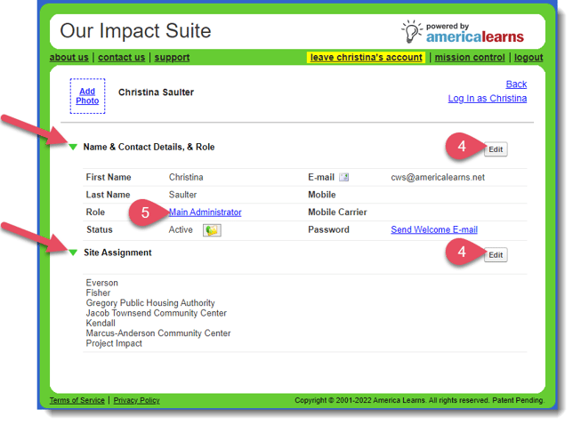The width and height of the screenshot is (573, 425).
Task: Collapse the Site Assignment section
Action: 74,253
